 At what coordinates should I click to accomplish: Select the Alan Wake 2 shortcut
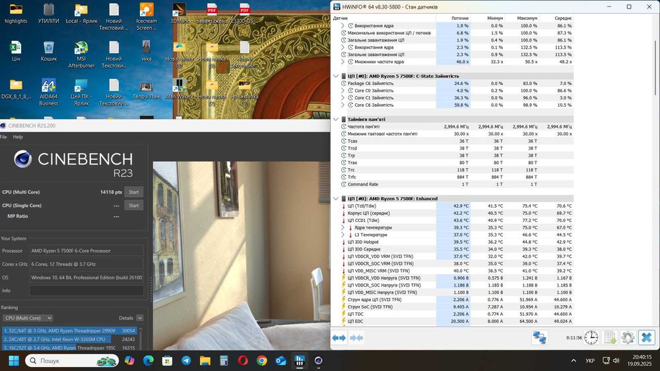[x=180, y=89]
